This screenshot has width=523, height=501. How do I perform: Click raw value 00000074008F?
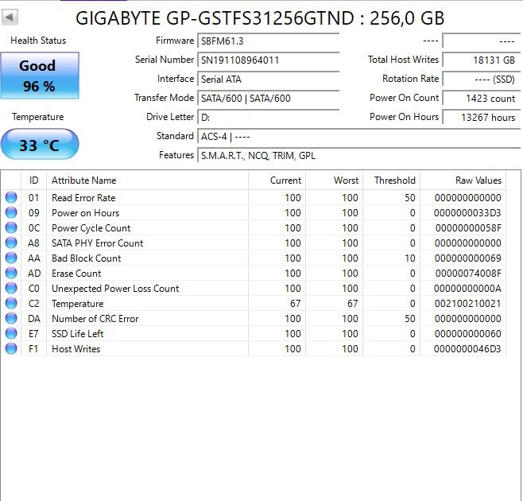click(468, 274)
